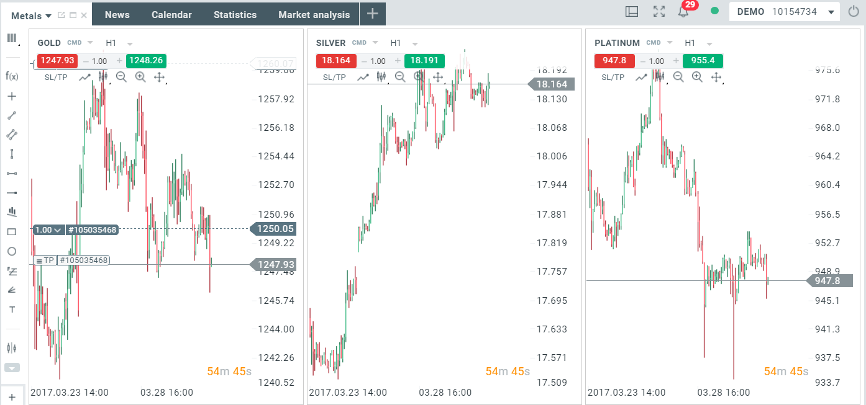Viewport: 866px width, 405px height.
Task: Select the ellipse drawing tool
Action: pyautogui.click(x=11, y=251)
